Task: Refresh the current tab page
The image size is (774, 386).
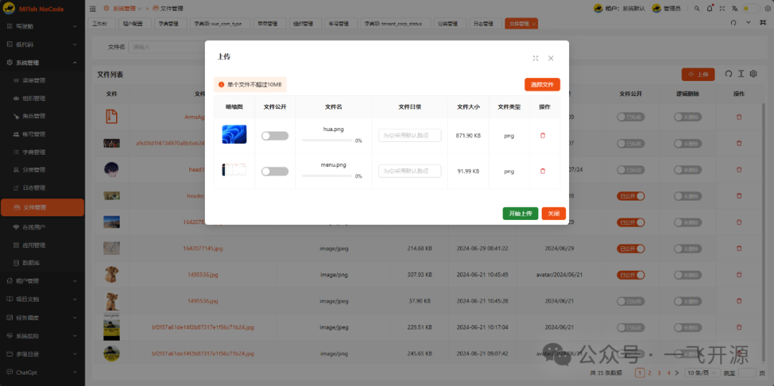Action: 734,23
